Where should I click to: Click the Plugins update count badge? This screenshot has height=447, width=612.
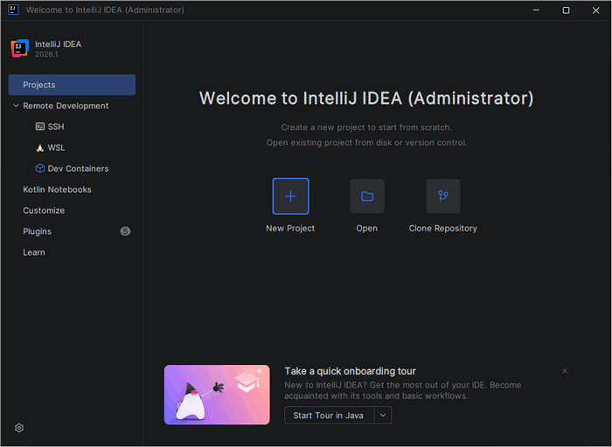pyautogui.click(x=125, y=231)
